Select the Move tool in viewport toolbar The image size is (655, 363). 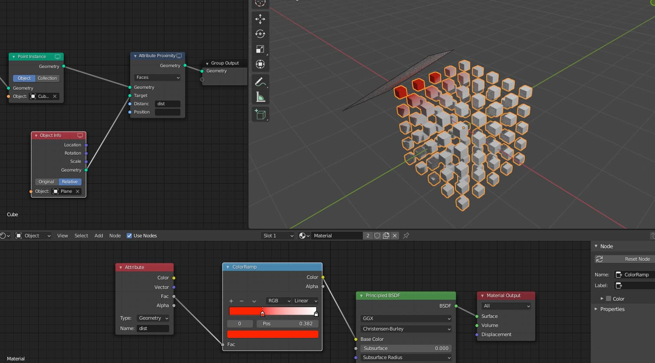(x=260, y=19)
